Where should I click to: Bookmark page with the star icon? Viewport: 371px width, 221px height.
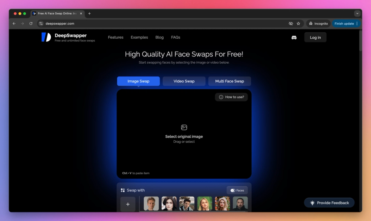click(298, 24)
